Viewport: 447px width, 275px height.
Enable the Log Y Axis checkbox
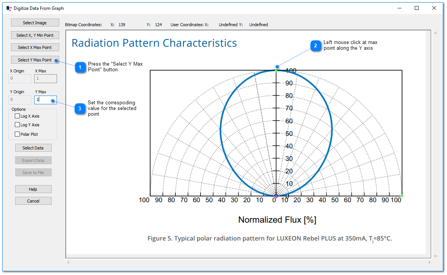[17, 125]
